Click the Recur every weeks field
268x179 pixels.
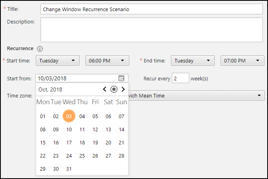point(181,78)
